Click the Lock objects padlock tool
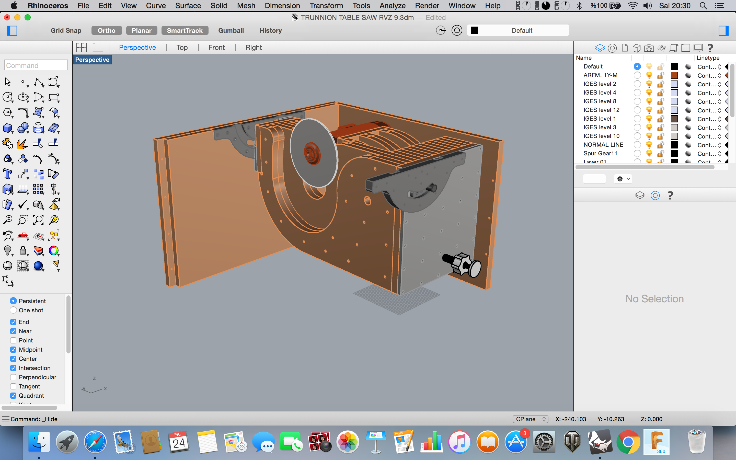The width and height of the screenshot is (736, 460). (23, 251)
